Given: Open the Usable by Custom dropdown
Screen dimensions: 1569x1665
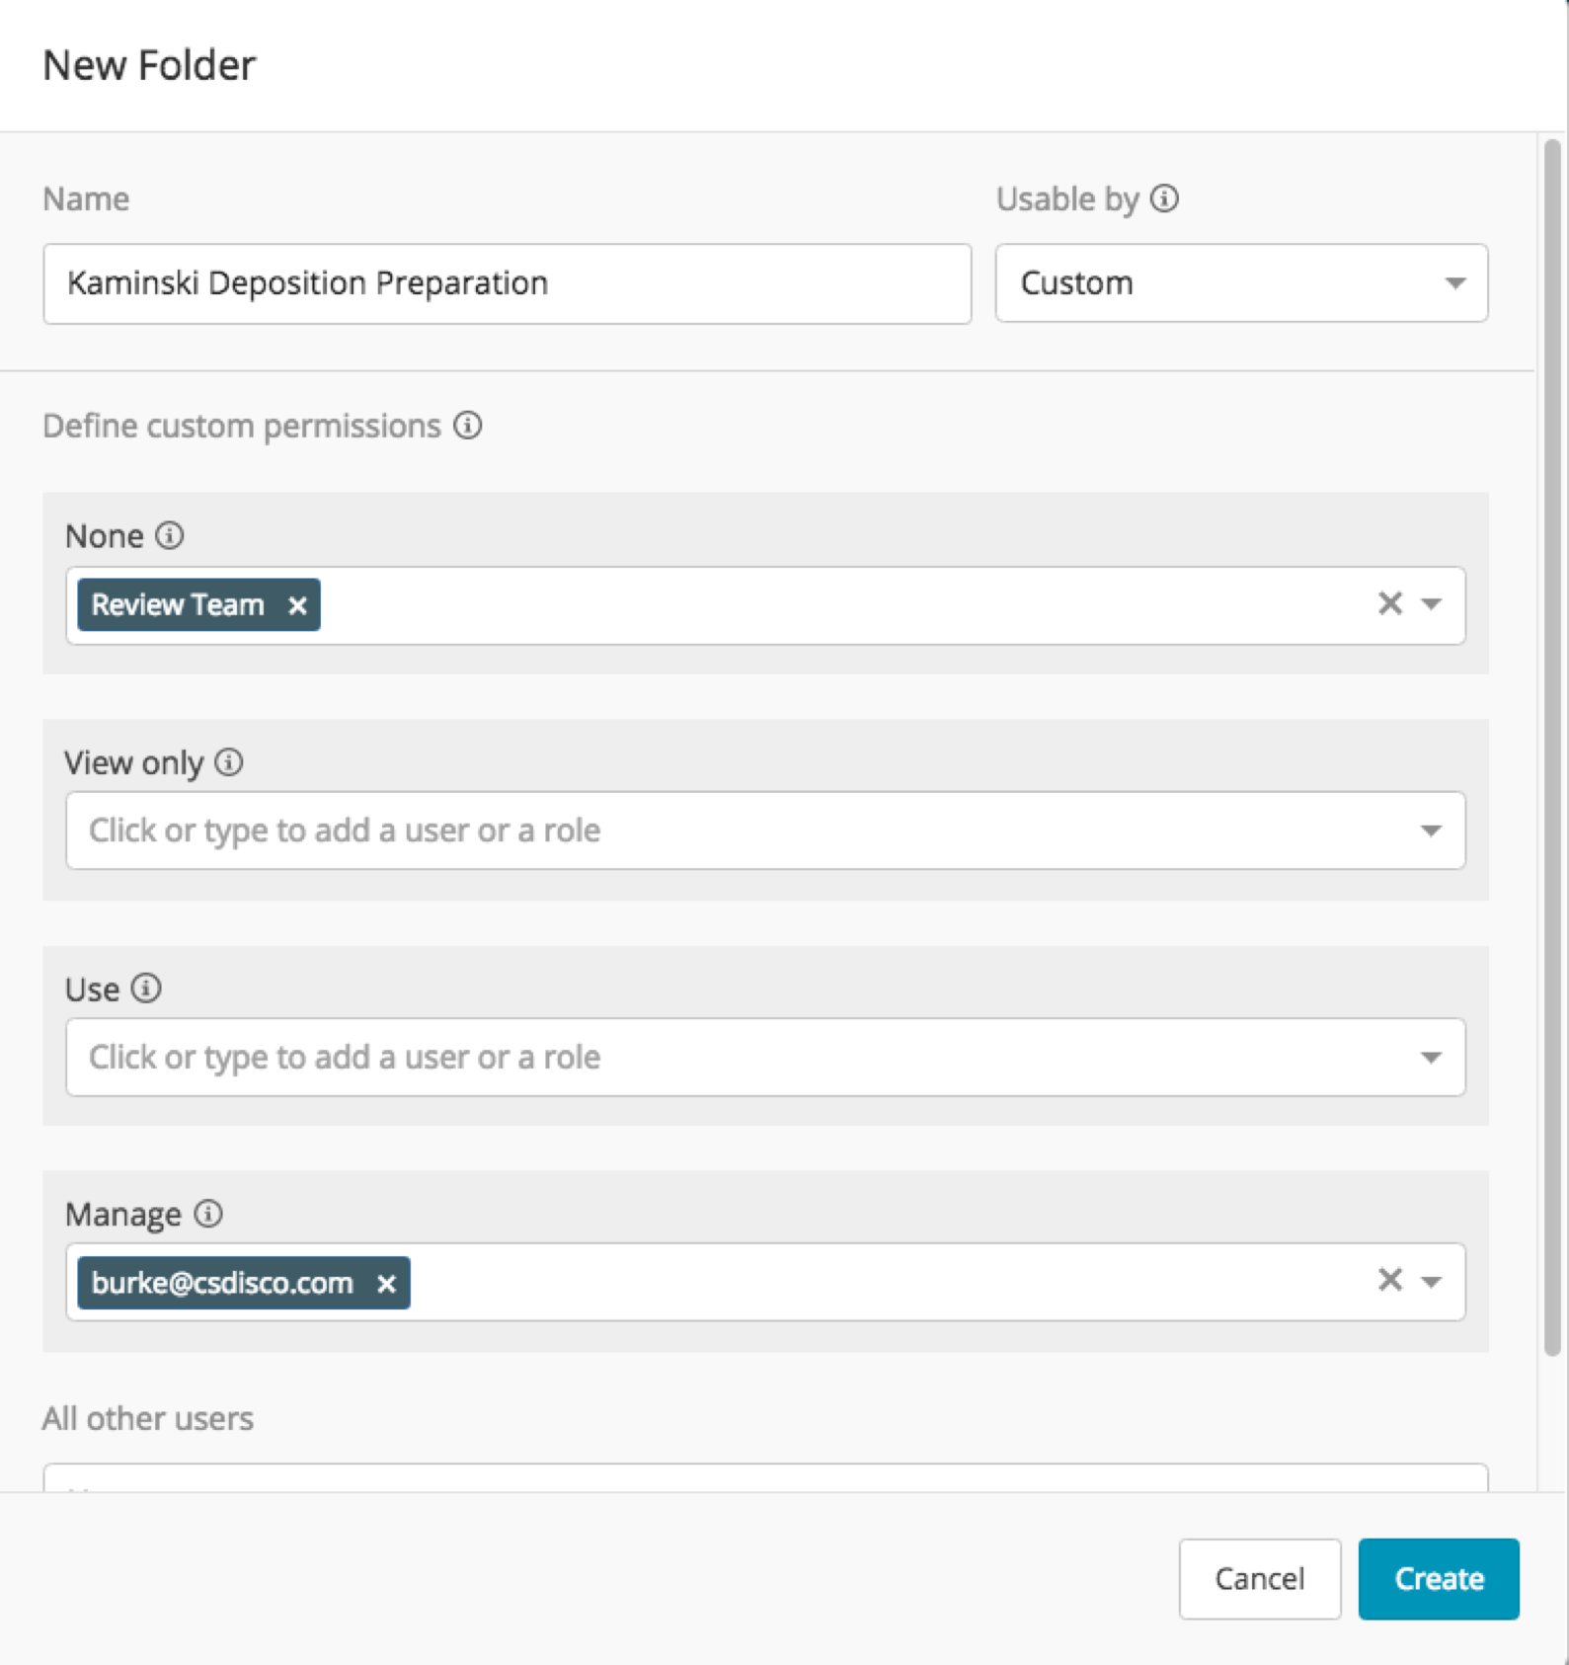Looking at the screenshot, I should click(1241, 283).
